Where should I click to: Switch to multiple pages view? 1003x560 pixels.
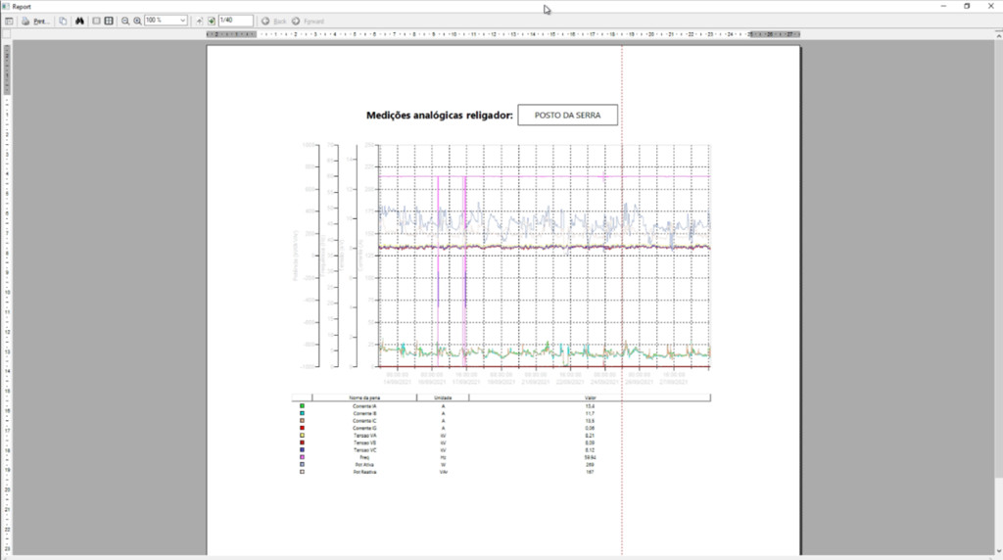pyautogui.click(x=109, y=21)
